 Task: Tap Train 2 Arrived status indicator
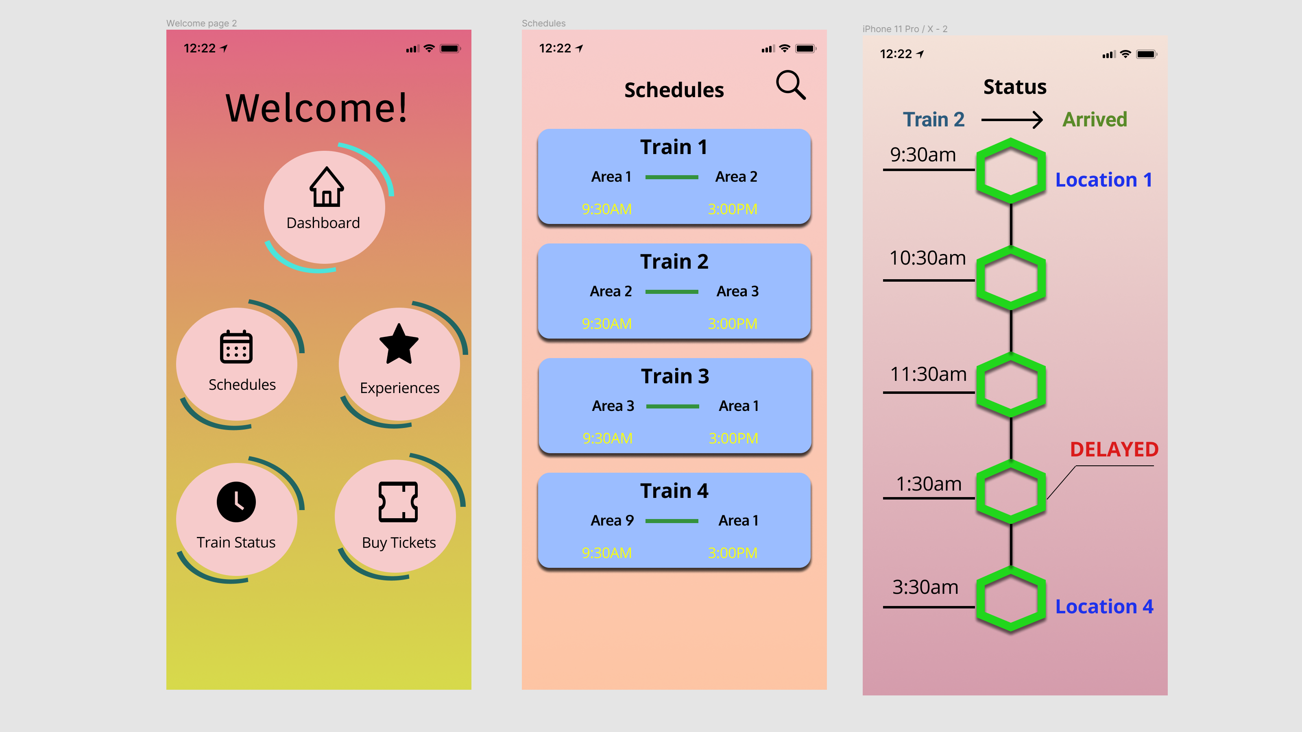coord(1092,118)
